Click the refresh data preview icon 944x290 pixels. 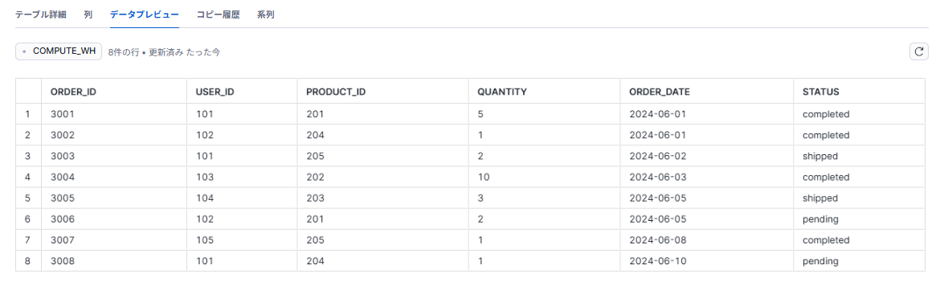919,51
